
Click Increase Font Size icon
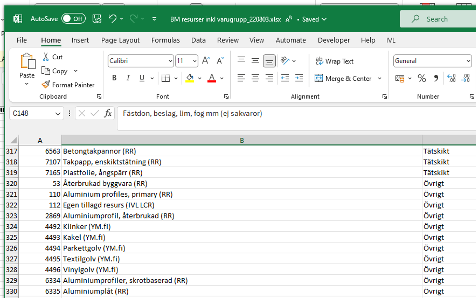206,61
